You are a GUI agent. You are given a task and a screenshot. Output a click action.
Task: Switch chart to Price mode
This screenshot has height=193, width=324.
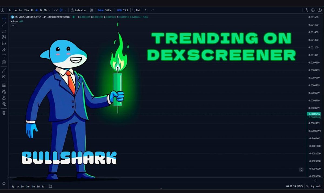pyautogui.click(x=100, y=10)
